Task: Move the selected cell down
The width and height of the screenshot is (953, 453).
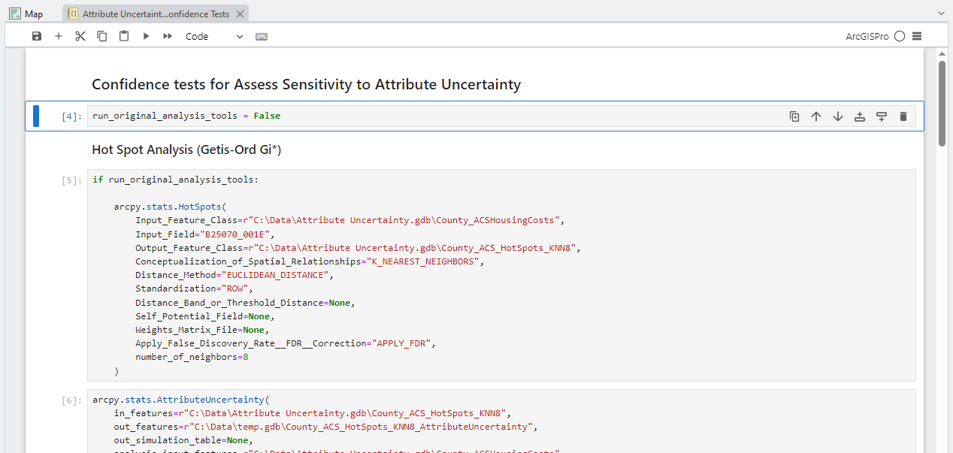Action: [837, 116]
